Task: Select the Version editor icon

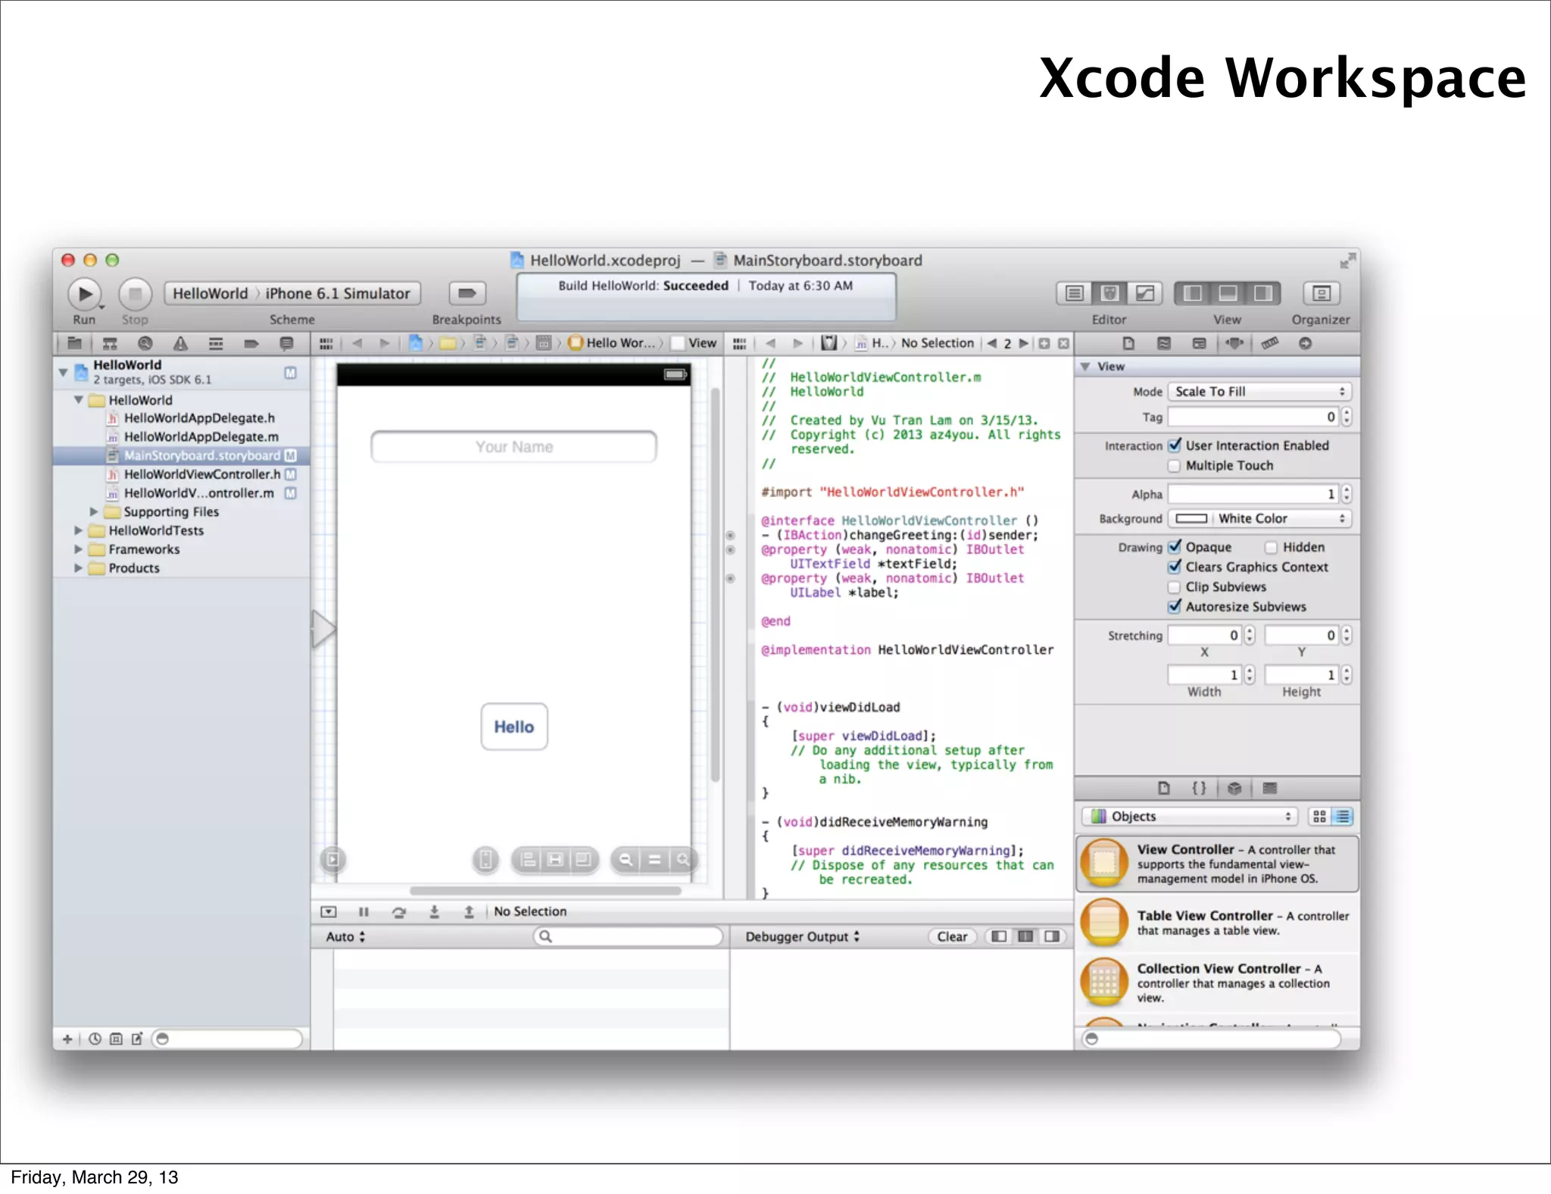Action: [x=1145, y=293]
